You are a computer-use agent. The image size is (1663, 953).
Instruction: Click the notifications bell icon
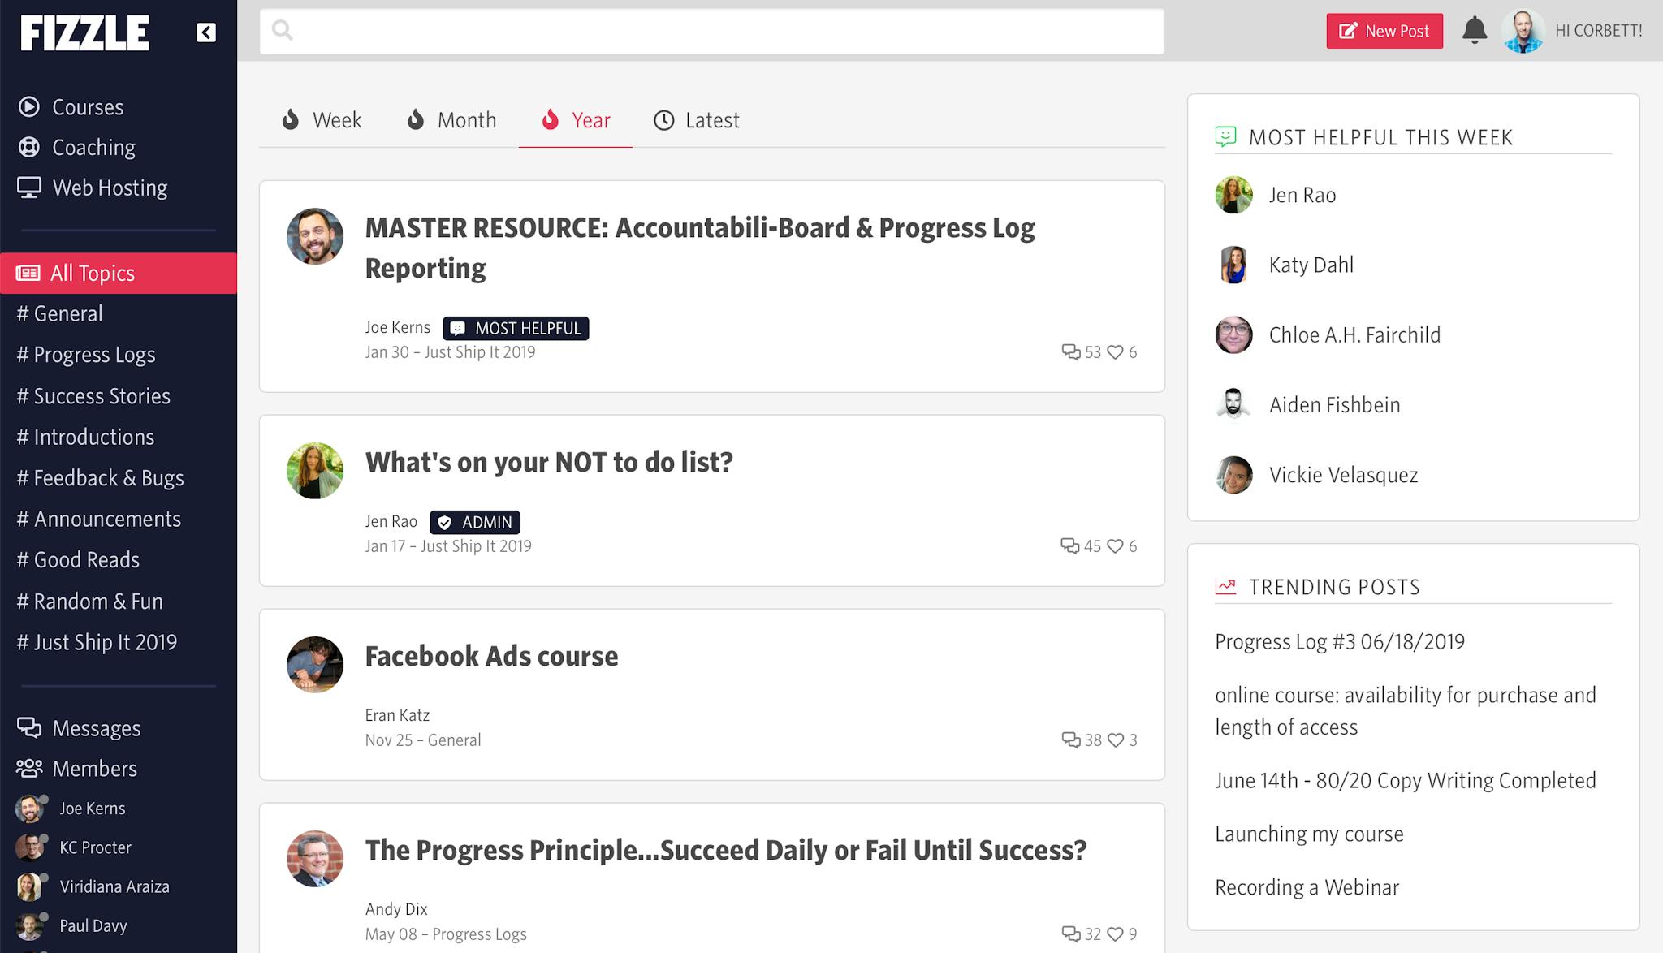(1474, 31)
